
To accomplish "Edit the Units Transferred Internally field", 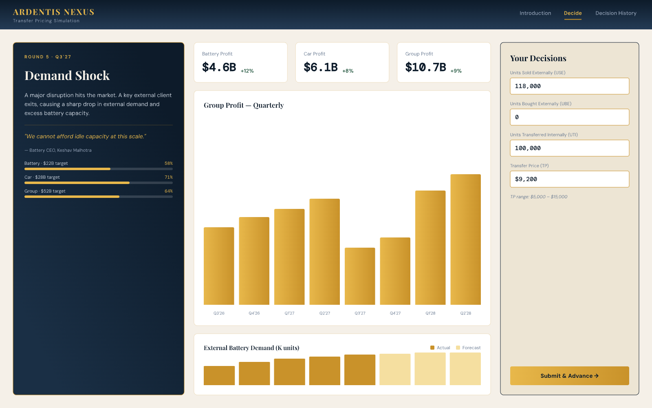I will 569,148.
